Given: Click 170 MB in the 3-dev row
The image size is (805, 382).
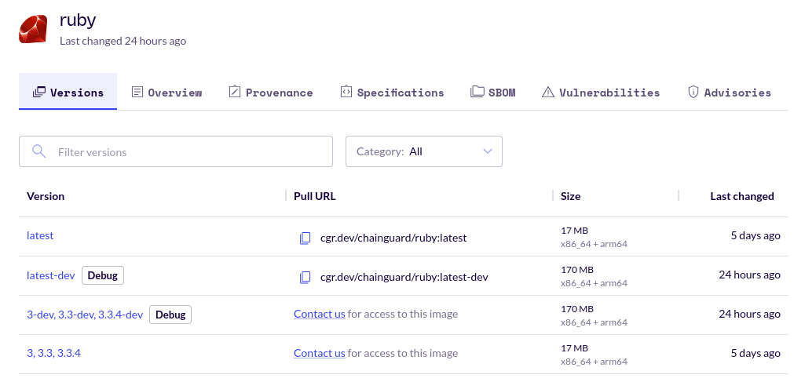Looking at the screenshot, I should (x=577, y=309).
